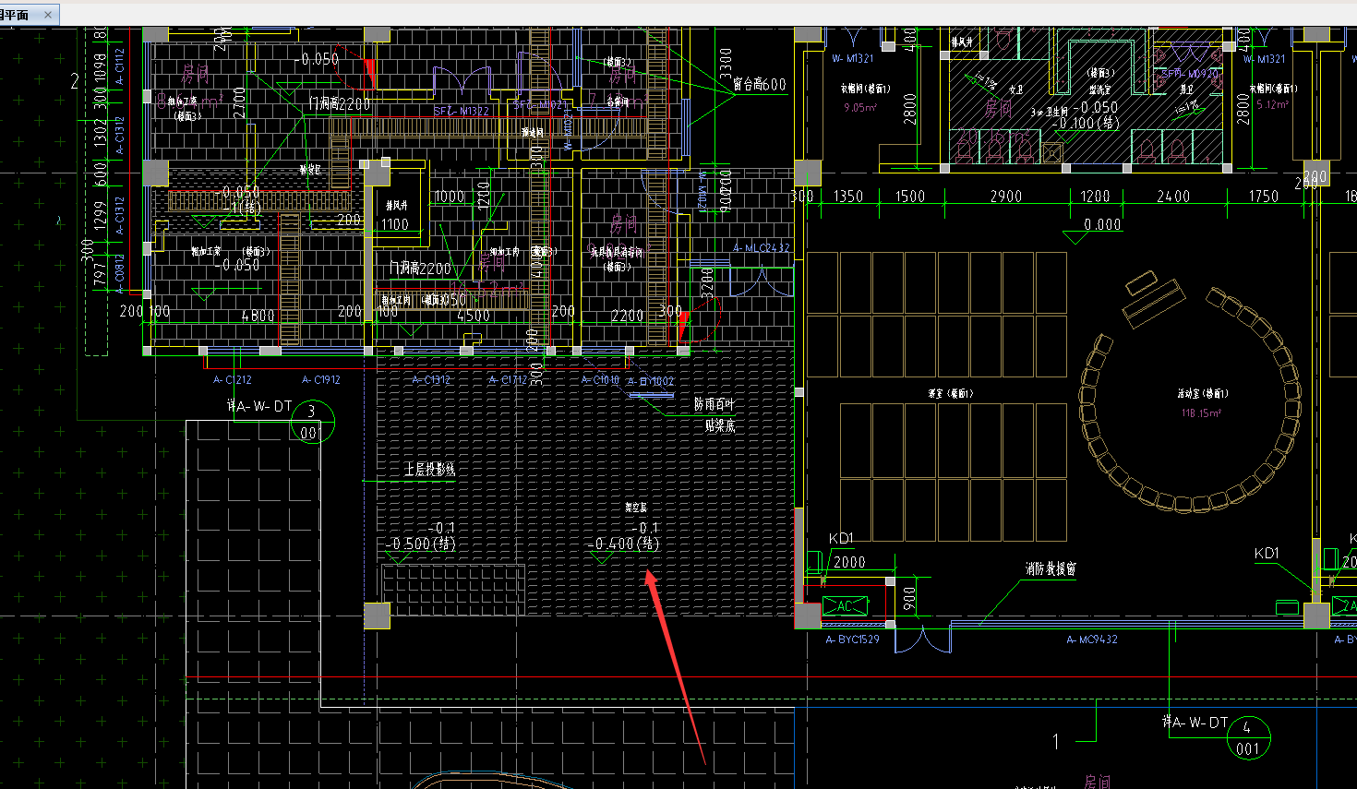Select the A-BYC1529 label

coord(852,639)
